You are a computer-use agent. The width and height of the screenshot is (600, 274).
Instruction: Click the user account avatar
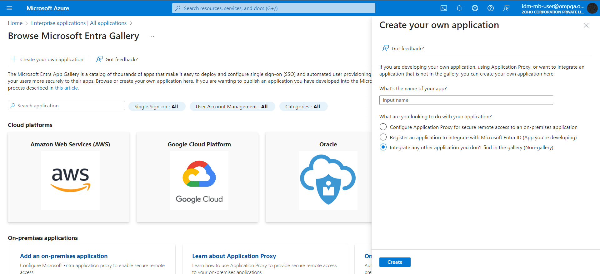tap(592, 8)
